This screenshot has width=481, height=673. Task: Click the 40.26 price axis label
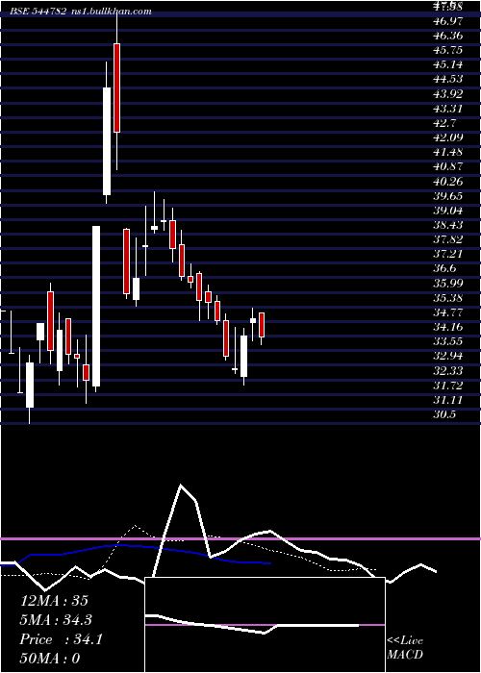tap(448, 182)
